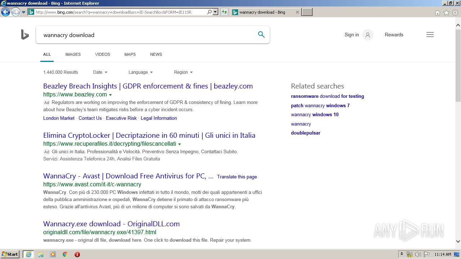Viewport: 461px width, 259px height.
Task: Click the Translate this page link
Action: coord(237,177)
